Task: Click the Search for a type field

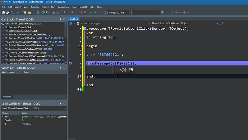Action: 115,23
